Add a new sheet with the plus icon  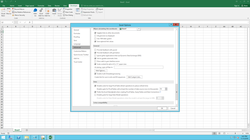click(27, 130)
